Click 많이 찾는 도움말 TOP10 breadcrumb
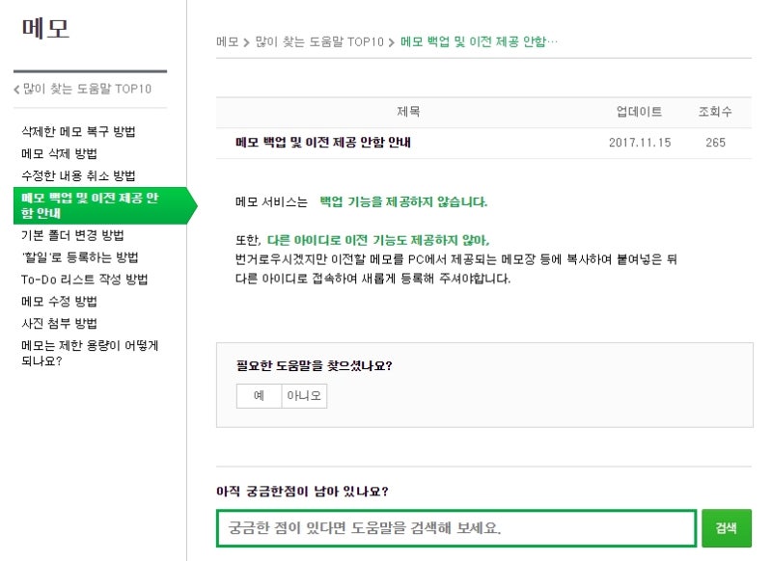The image size is (772, 561). [x=319, y=41]
